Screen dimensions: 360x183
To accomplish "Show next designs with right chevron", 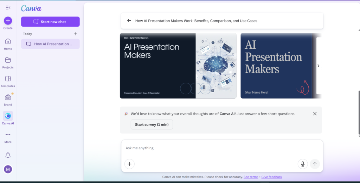I will point(319,66).
